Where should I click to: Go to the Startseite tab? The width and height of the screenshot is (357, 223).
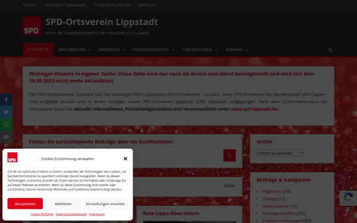[38, 49]
